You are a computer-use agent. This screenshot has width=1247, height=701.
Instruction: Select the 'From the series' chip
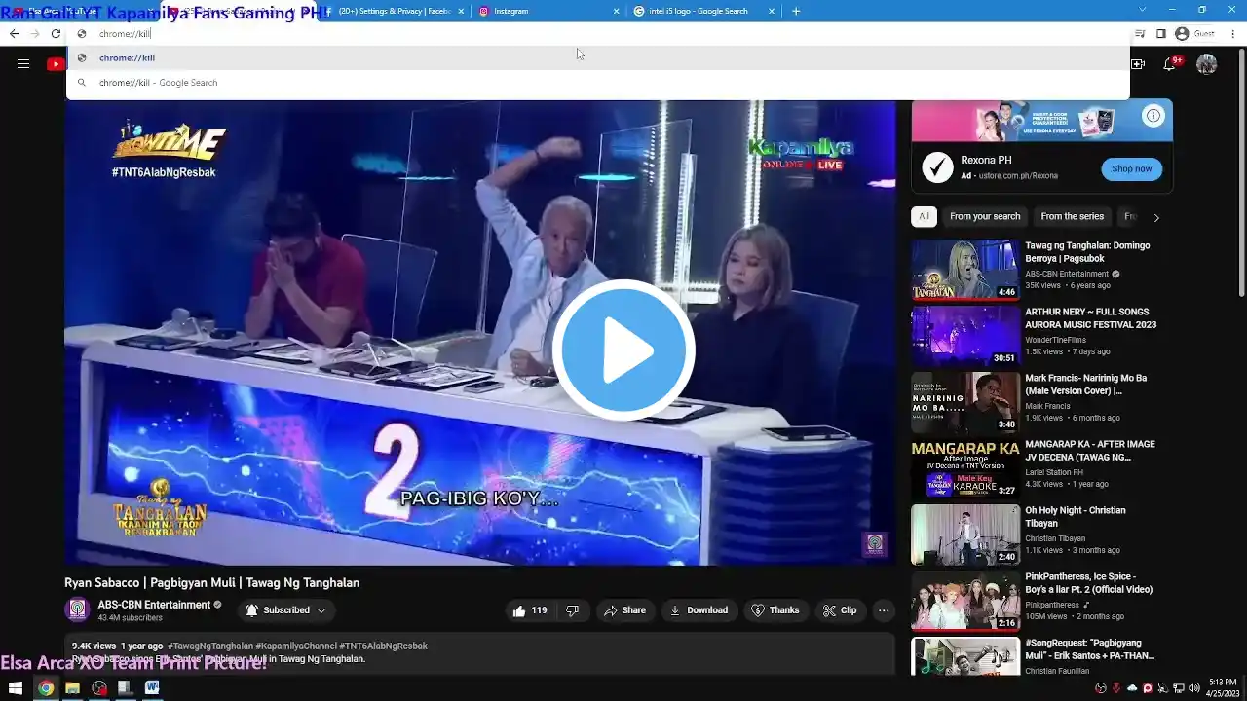(1073, 216)
